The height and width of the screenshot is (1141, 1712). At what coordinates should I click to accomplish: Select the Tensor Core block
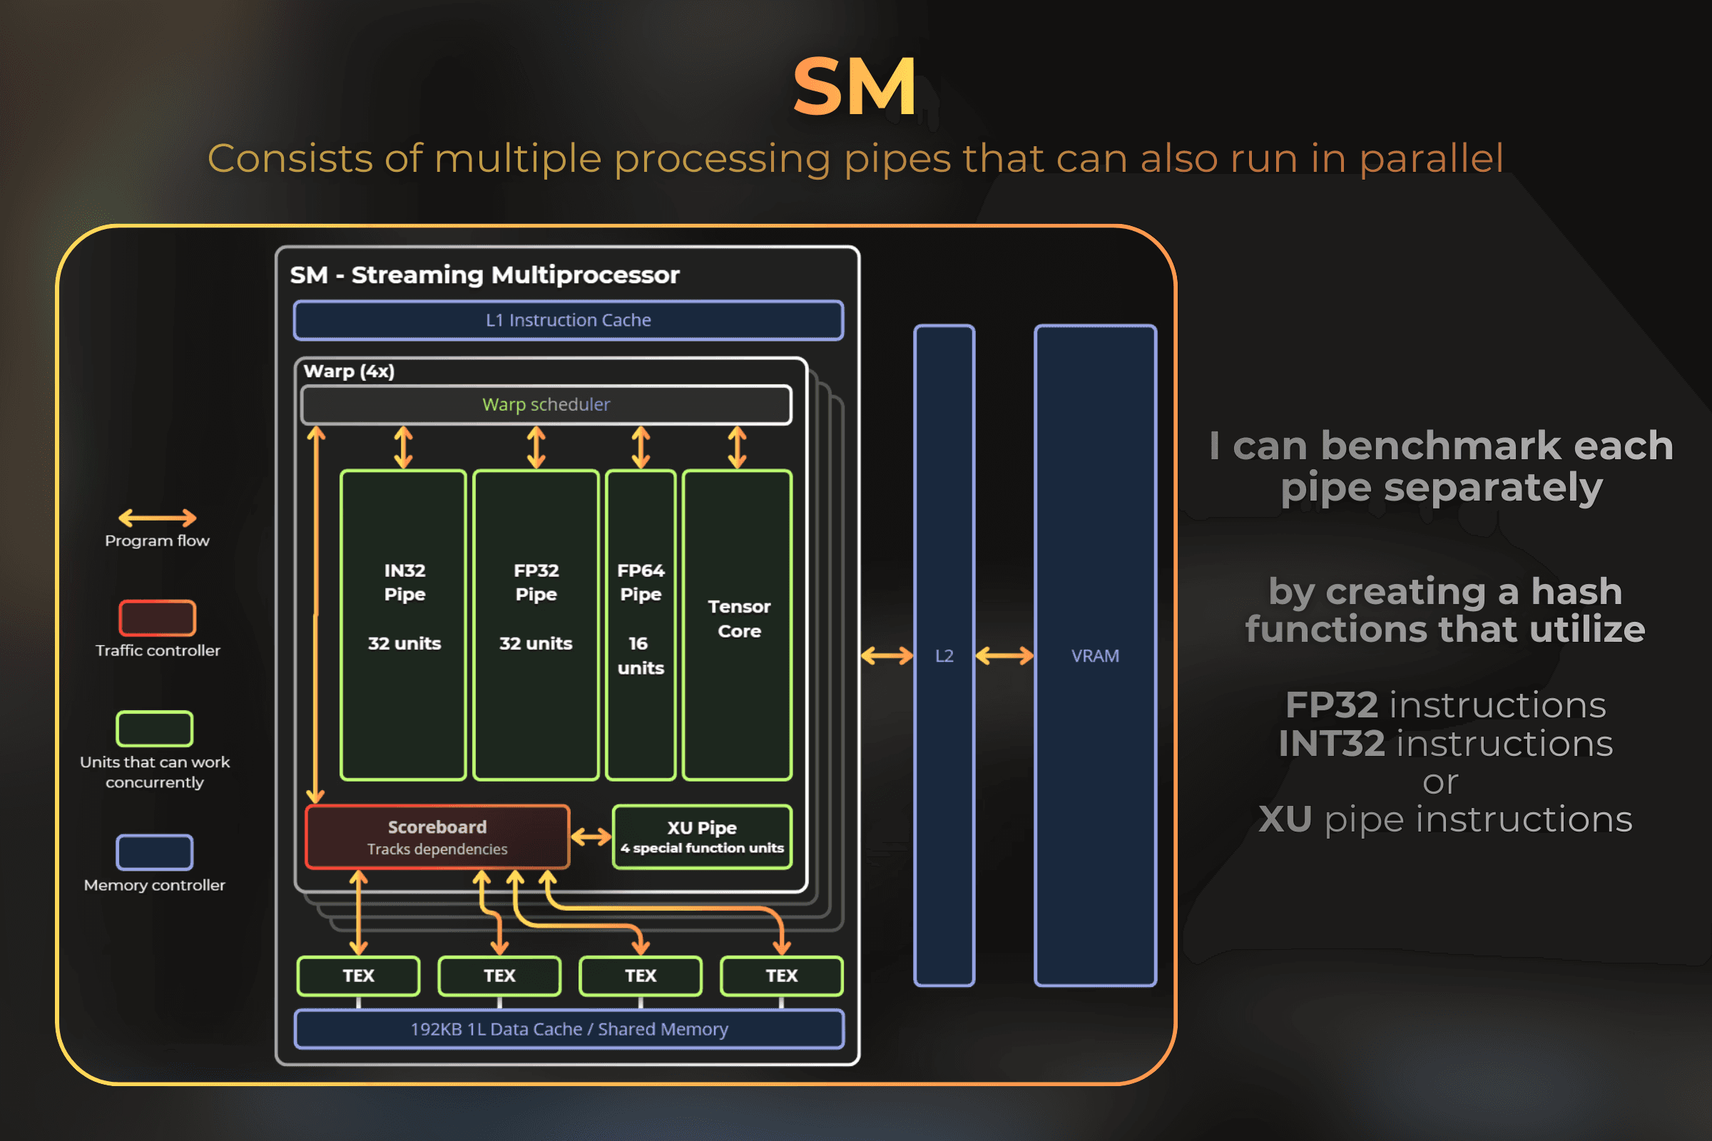pos(738,625)
